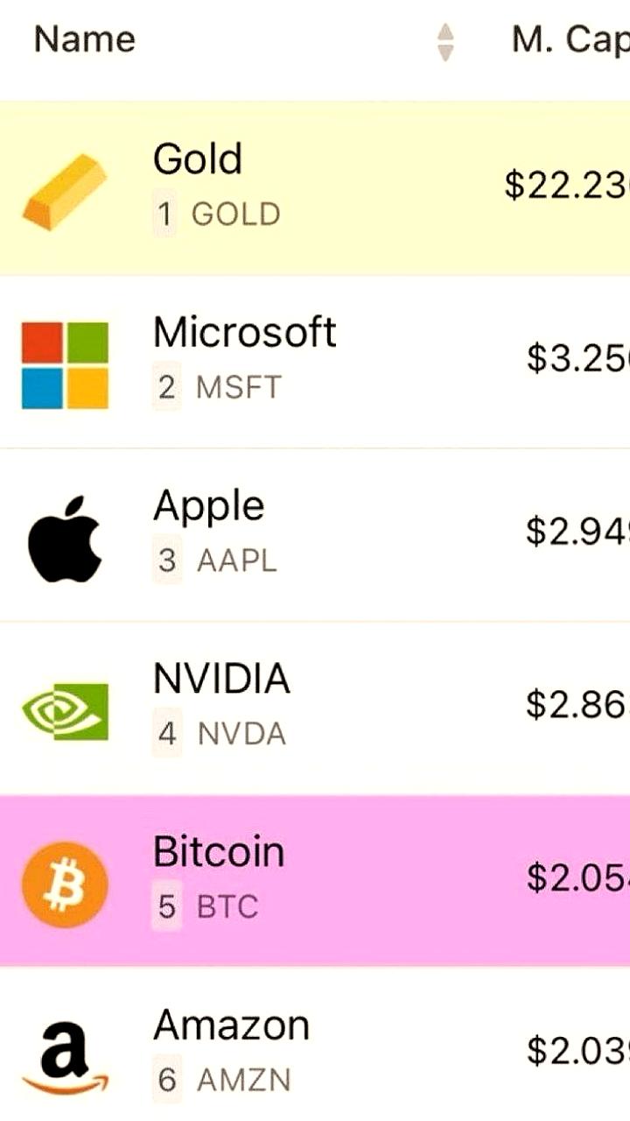The width and height of the screenshot is (630, 1121).
Task: Click the green NVIDIA eye logo
Action: [65, 711]
